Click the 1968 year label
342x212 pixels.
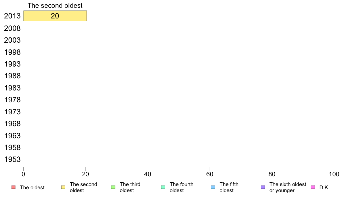(x=12, y=124)
